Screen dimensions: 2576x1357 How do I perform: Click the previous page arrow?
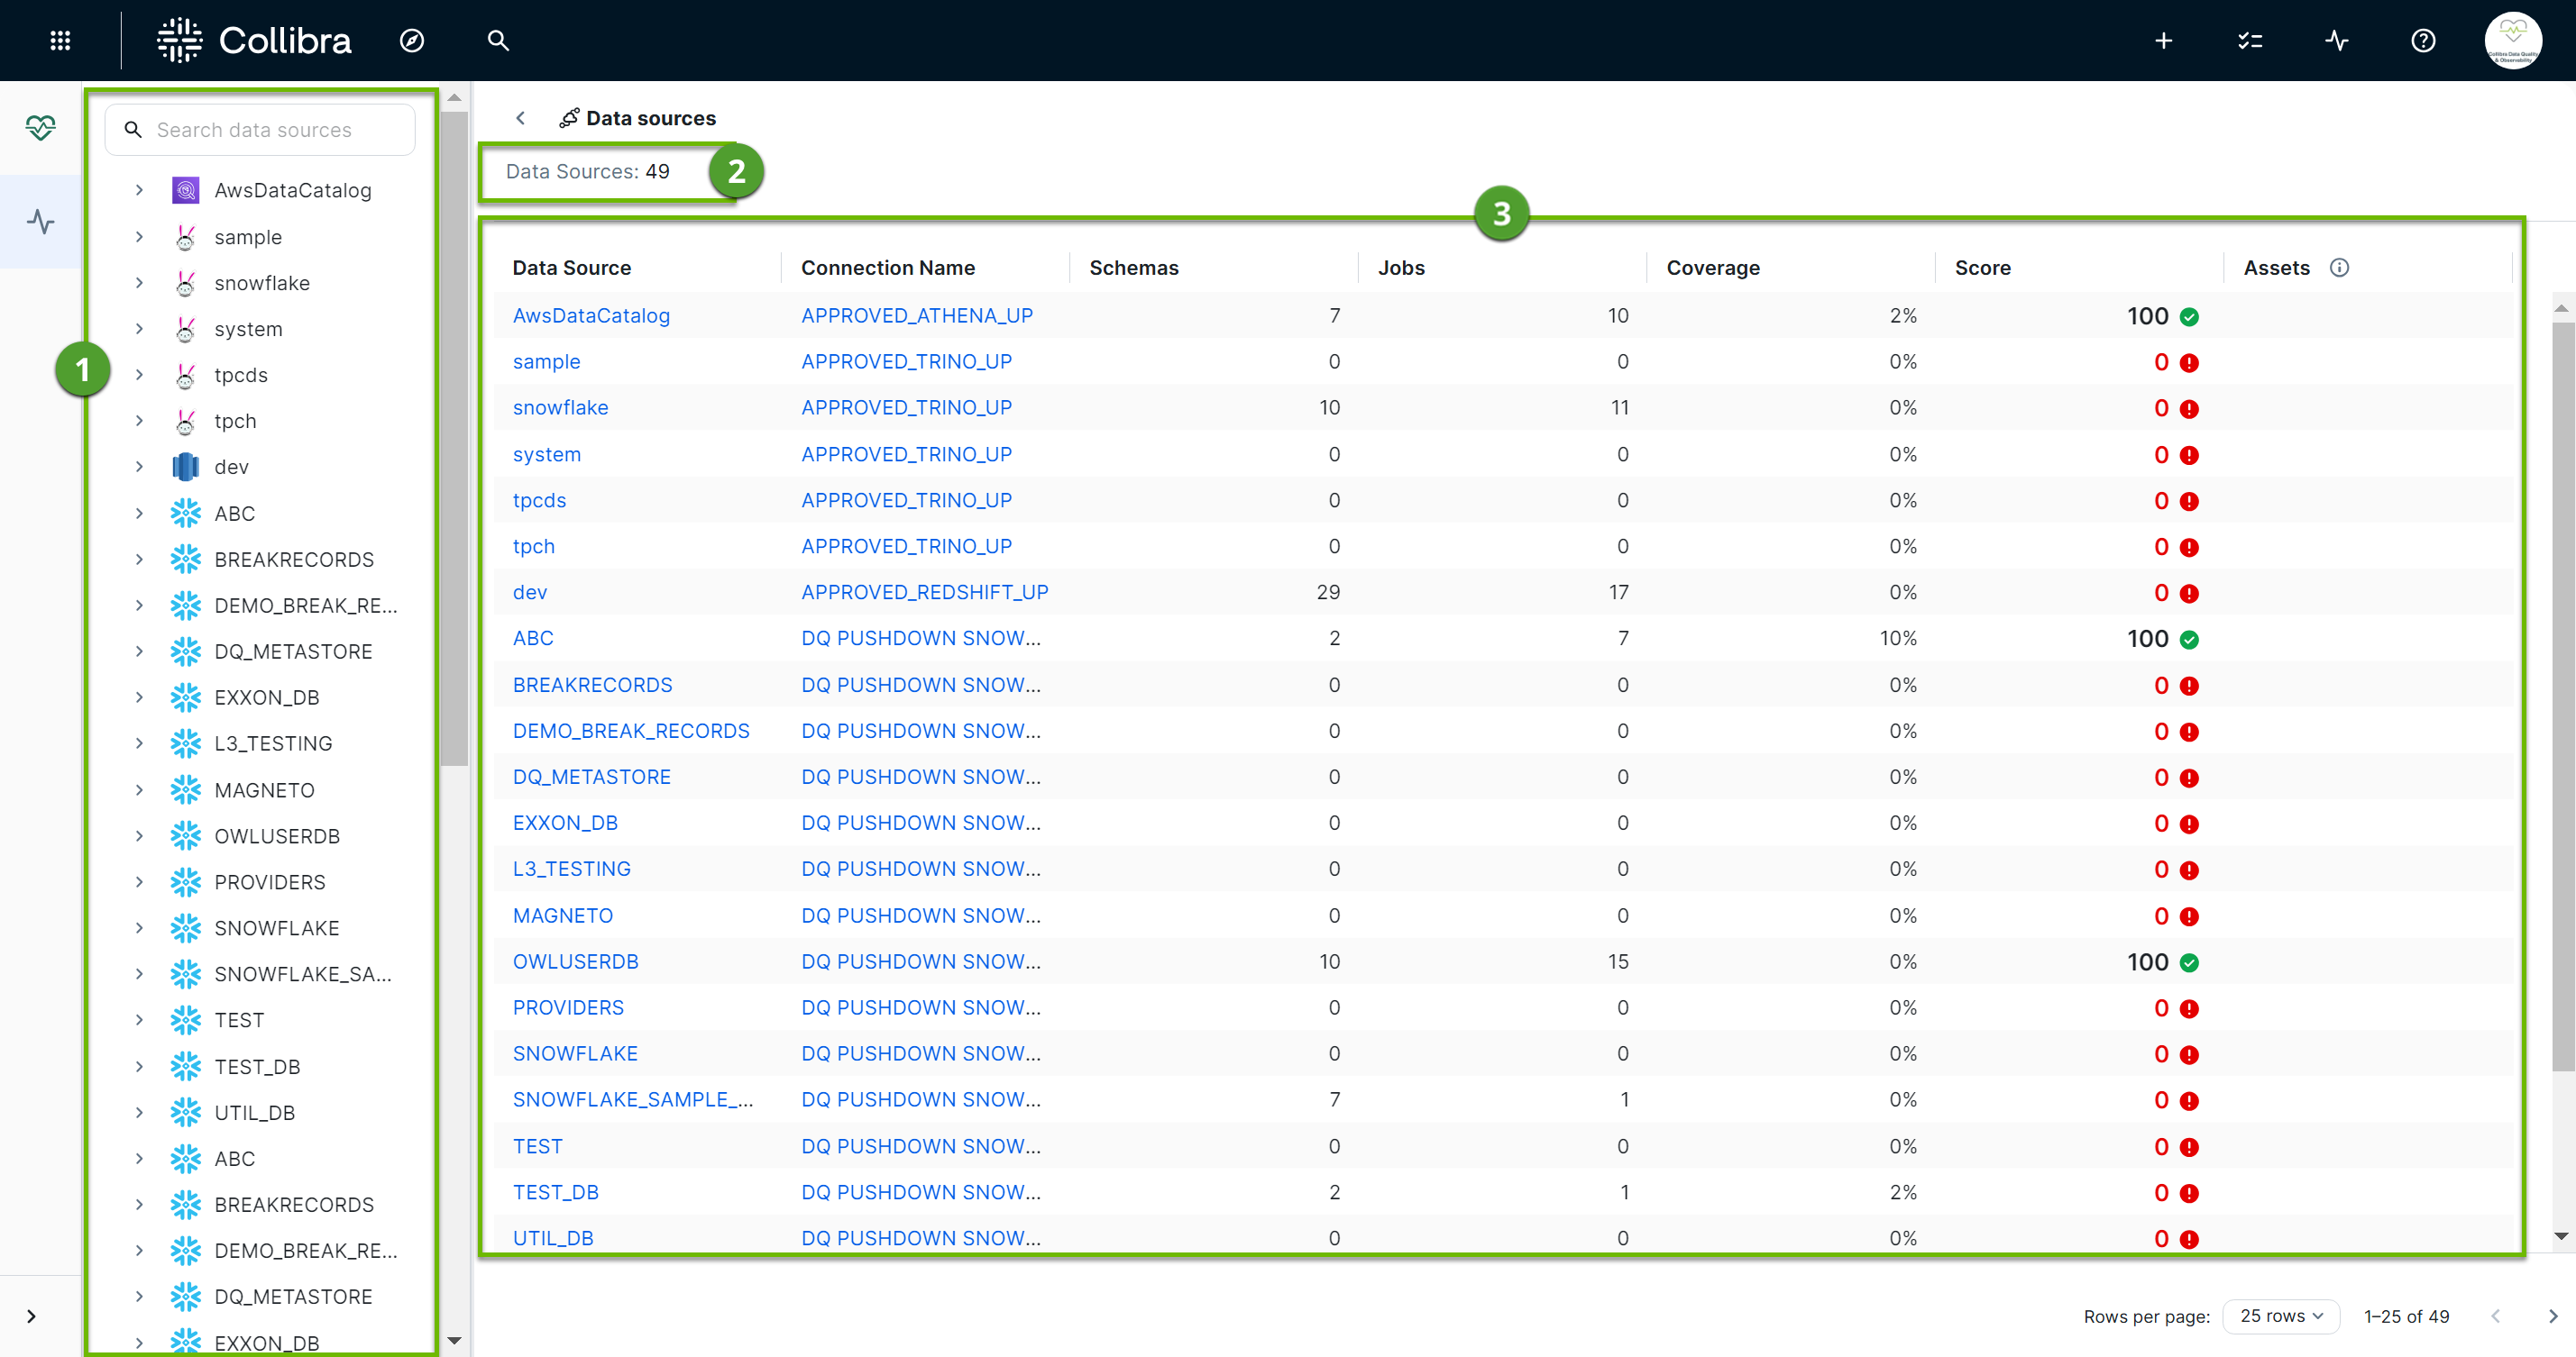[x=2496, y=1316]
